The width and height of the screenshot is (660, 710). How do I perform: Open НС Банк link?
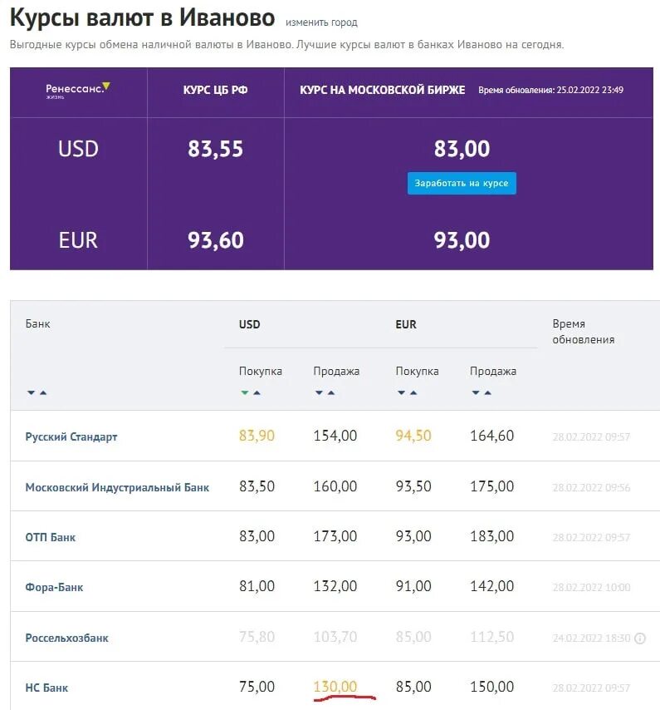tap(46, 688)
